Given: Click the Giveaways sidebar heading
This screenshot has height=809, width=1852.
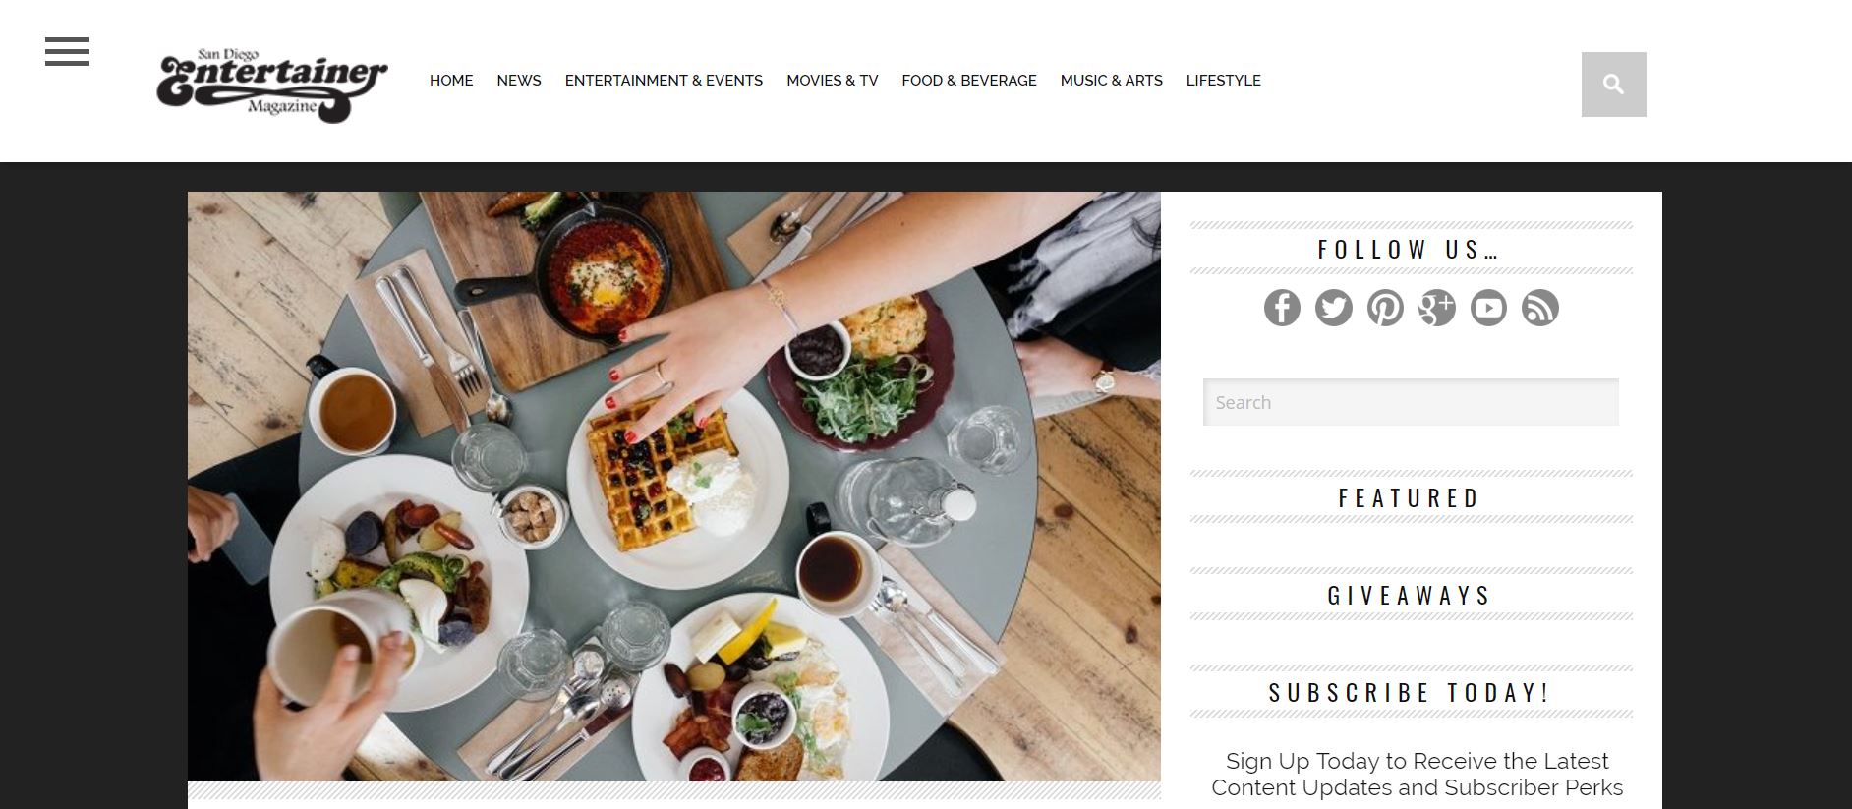Looking at the screenshot, I should pyautogui.click(x=1410, y=596).
